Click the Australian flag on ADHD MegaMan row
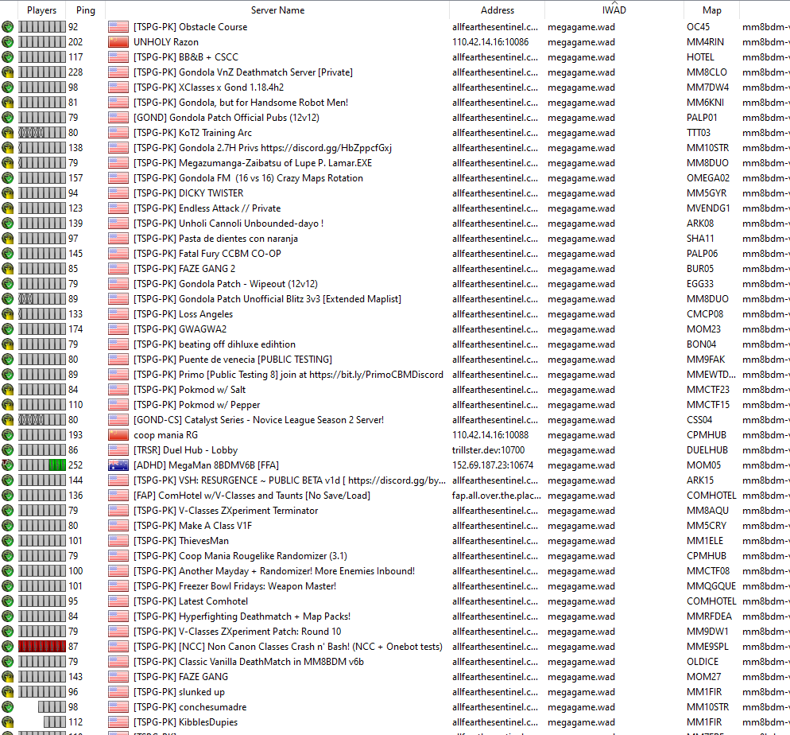The image size is (790, 735). [118, 465]
